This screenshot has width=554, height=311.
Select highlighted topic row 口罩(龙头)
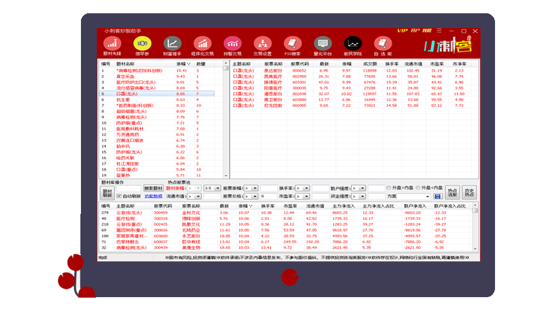[157, 94]
